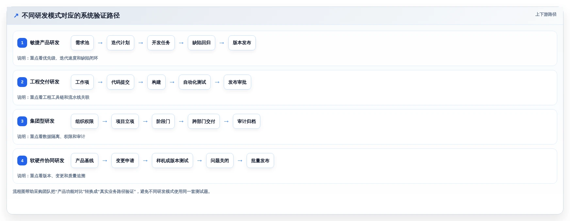Click the 上下游路径 label at top right
This screenshot has width=570, height=221.
[x=546, y=14]
